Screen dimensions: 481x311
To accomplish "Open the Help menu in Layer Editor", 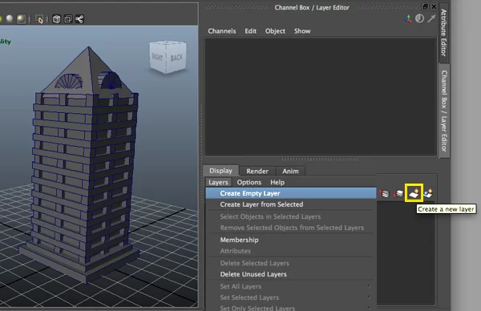I will tap(277, 182).
